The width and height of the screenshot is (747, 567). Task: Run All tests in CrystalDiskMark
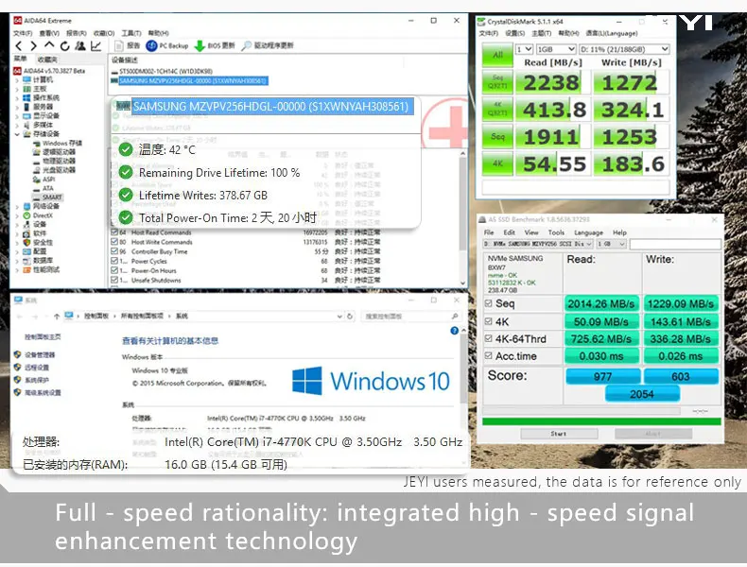click(x=497, y=55)
